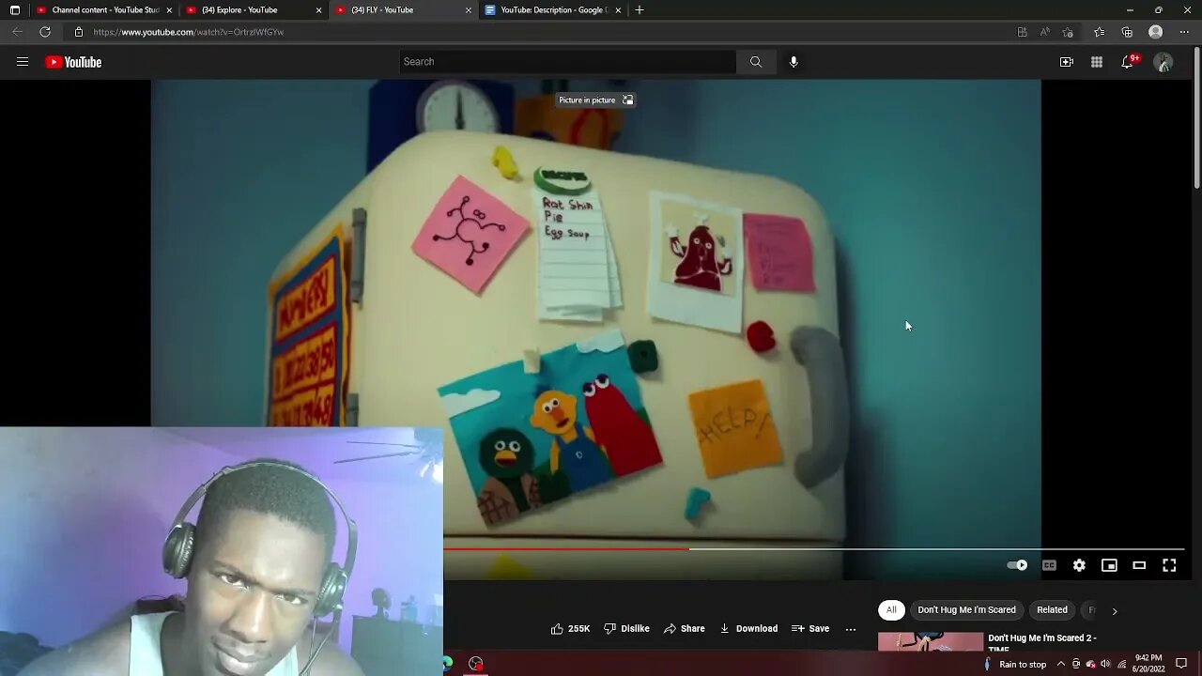Image resolution: width=1202 pixels, height=676 pixels.
Task: Focus the YouTube search field
Action: point(567,62)
